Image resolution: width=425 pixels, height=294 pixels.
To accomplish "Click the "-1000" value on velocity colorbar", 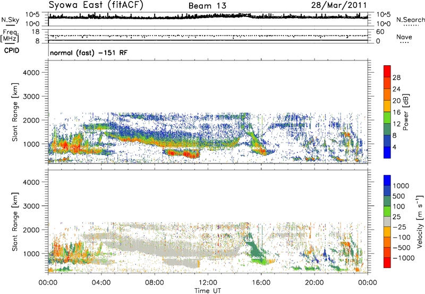I will (x=404, y=258).
